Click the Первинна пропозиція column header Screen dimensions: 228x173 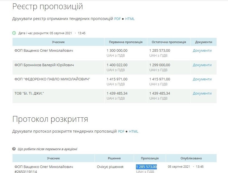[126, 42]
